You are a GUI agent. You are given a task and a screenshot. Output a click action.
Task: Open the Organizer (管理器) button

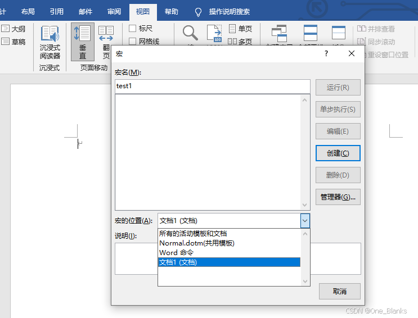338,197
